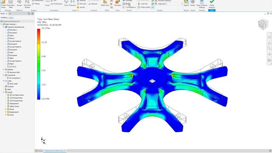
Task: Open the Guide
Action: tap(193, 3)
